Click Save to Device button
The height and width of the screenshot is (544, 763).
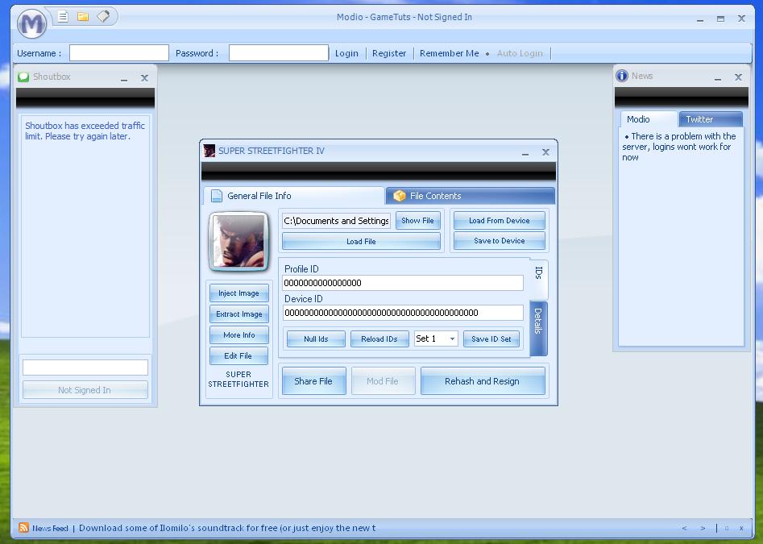tap(500, 241)
